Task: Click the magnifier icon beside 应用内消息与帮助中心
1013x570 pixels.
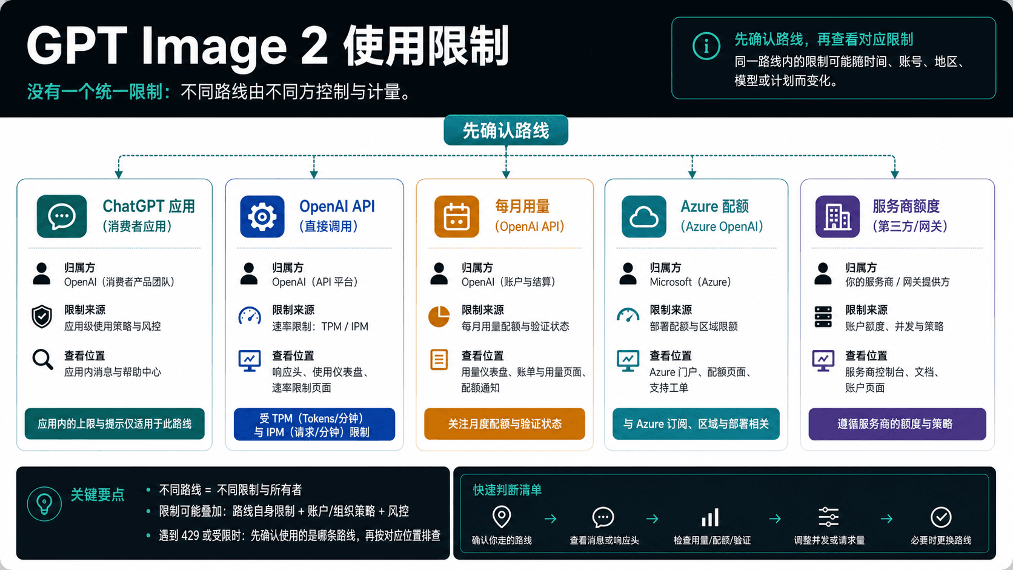Action: [x=42, y=359]
